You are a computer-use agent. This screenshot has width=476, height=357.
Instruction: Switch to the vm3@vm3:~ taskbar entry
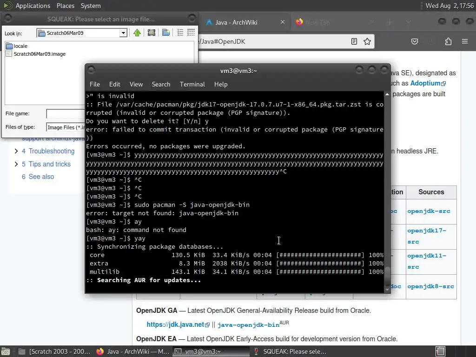(x=211, y=351)
